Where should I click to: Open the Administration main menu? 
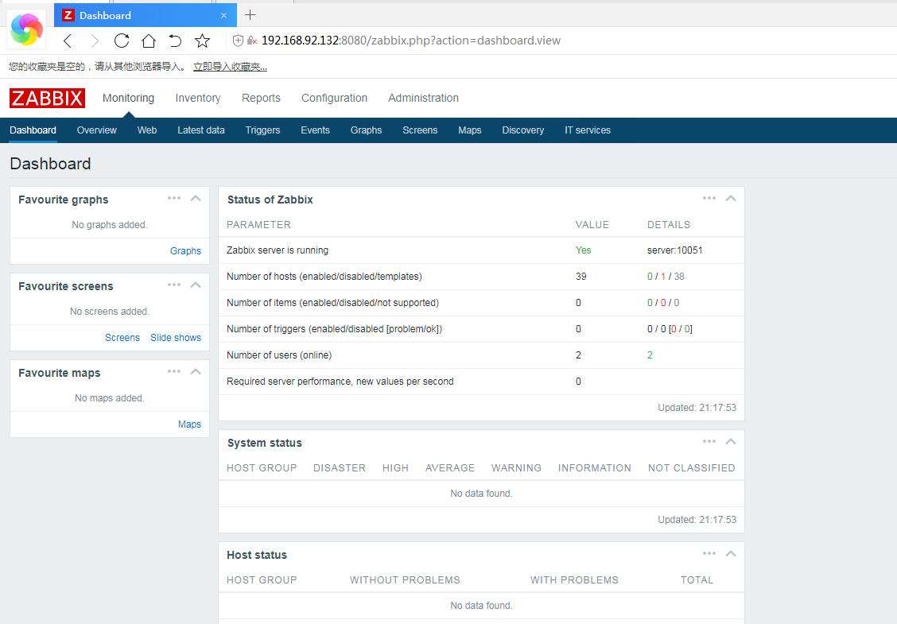(423, 98)
